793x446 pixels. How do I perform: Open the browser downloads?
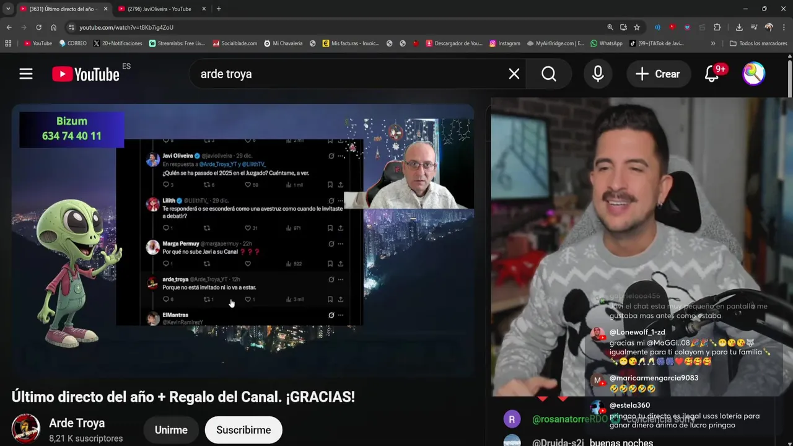739,27
